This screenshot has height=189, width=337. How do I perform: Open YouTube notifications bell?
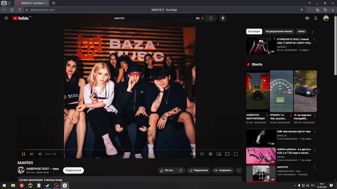316,18
